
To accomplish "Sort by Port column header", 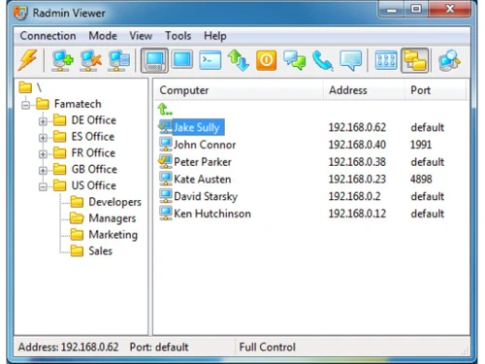I will pyautogui.click(x=436, y=90).
